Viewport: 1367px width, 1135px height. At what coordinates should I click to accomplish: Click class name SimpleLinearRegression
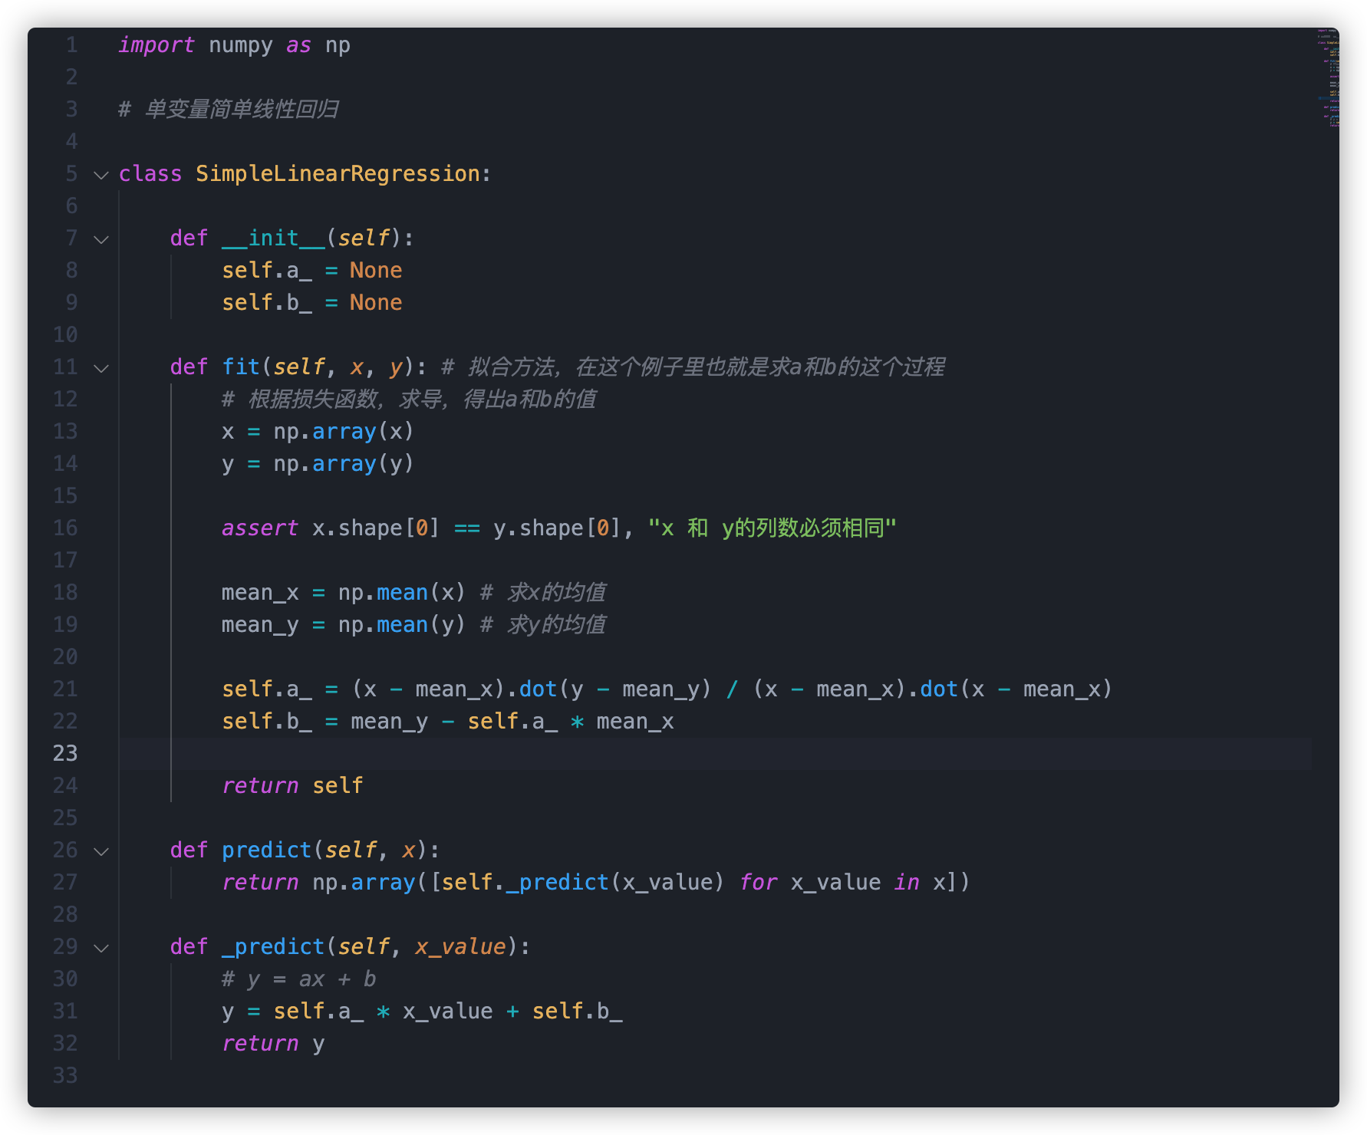click(x=338, y=174)
